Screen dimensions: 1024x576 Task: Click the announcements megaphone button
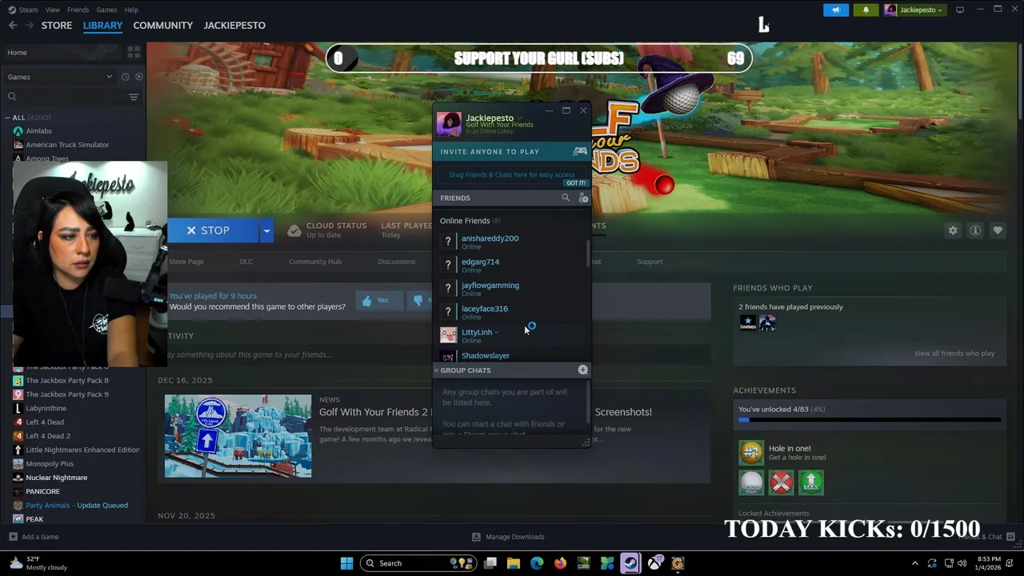pos(836,10)
